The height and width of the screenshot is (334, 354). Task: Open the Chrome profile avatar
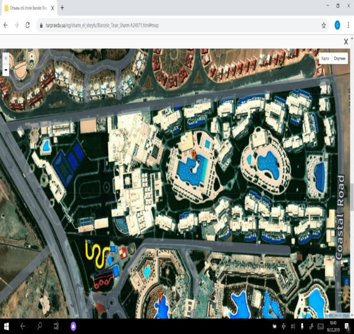click(337, 25)
